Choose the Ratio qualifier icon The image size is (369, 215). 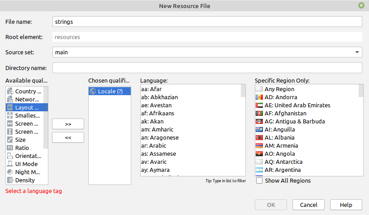(x=10, y=148)
